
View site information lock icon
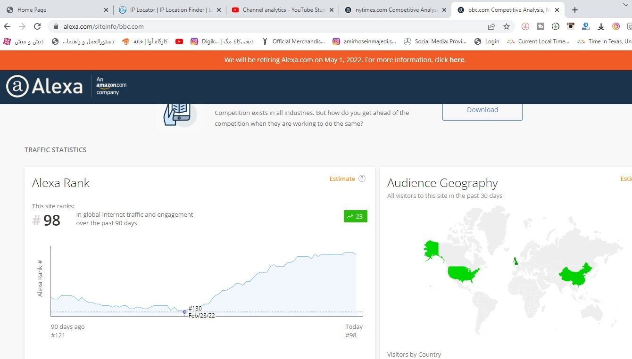point(56,26)
